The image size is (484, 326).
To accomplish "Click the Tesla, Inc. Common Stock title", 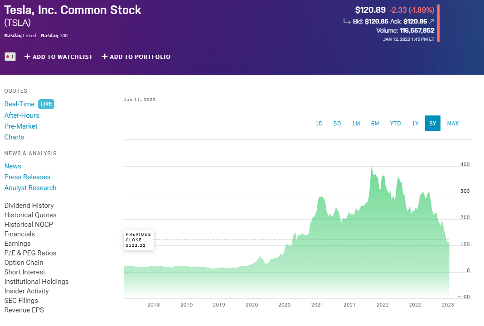I will coord(73,10).
